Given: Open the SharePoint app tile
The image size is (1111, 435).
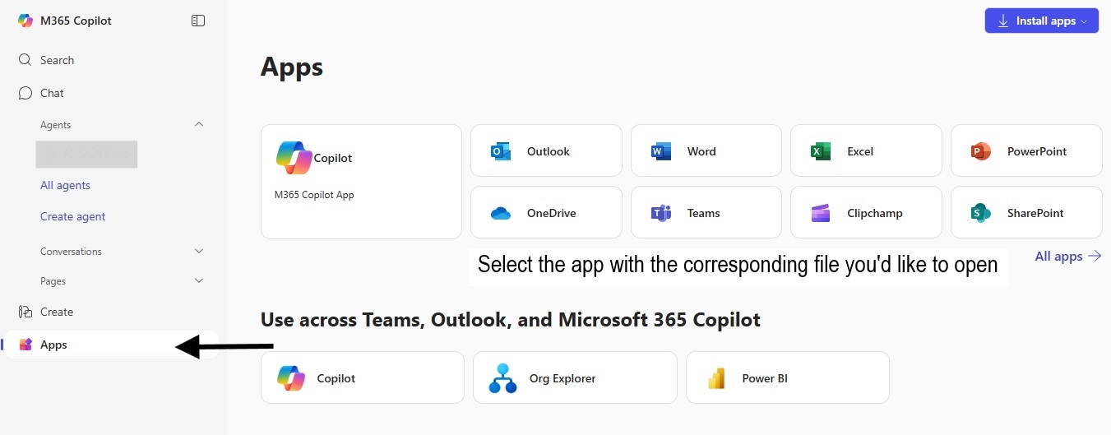Looking at the screenshot, I should pos(1025,213).
